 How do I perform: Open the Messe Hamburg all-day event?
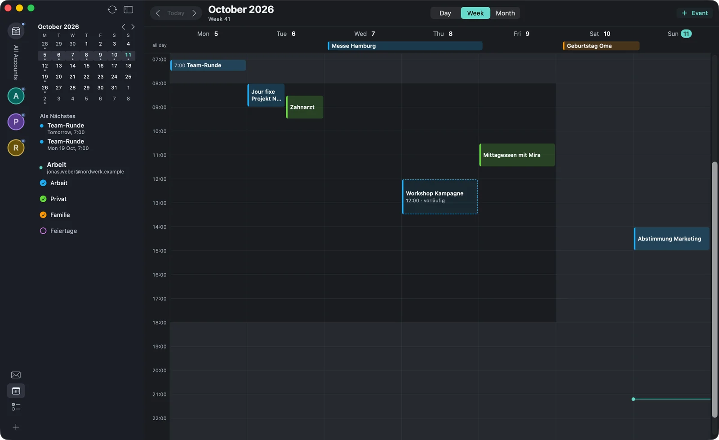click(405, 46)
